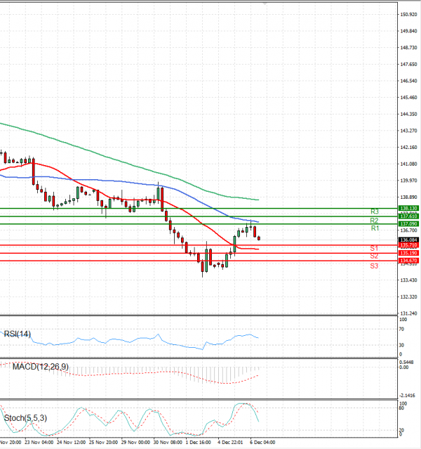Click the 30 Nov 08:00 time label
The width and height of the screenshot is (421, 449).
pos(168,442)
